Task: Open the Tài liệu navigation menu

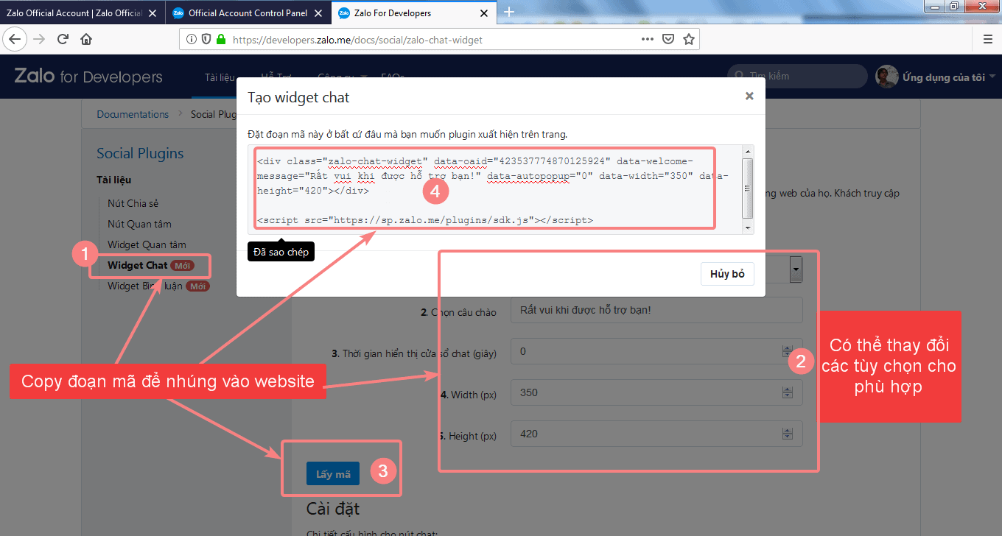Action: click(220, 77)
